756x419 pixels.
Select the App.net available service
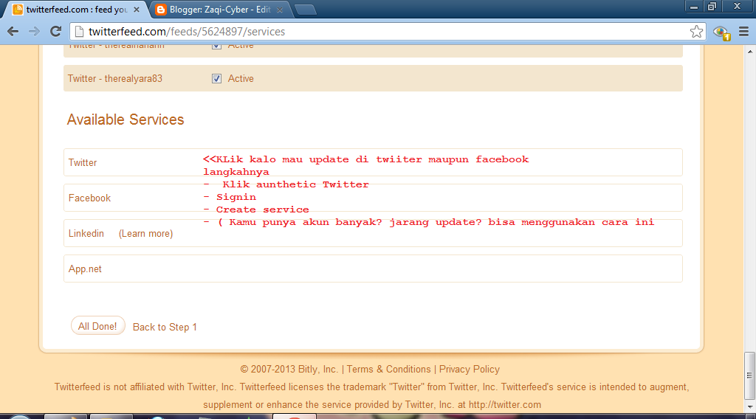point(373,269)
